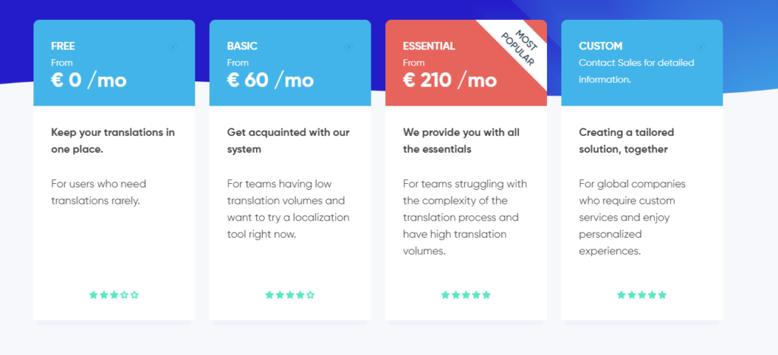Click the last star under the CUSTOM plan

(663, 295)
